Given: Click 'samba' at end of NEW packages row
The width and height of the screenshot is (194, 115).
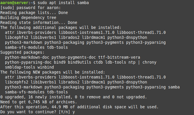Looking at the screenshot, I should point(174,87).
